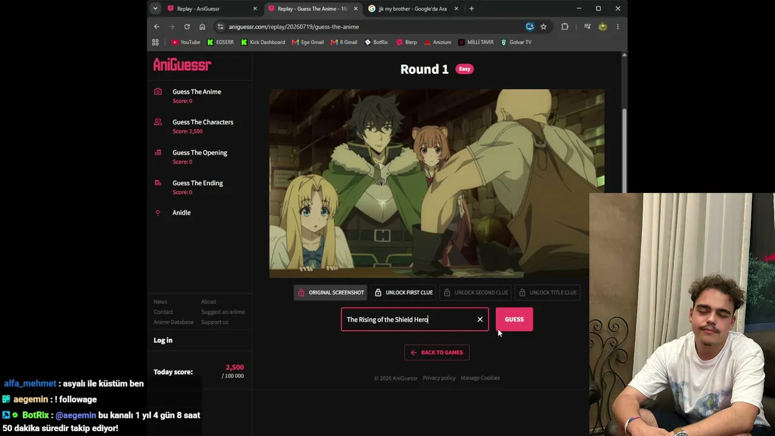The image size is (775, 436).
Task: Open the media controls icon
Action: tap(587, 27)
